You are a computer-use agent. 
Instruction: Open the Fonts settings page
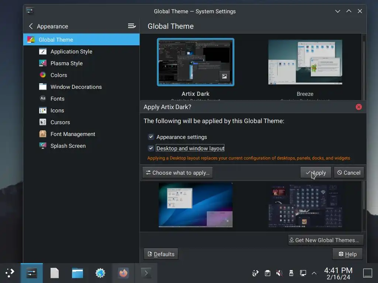(x=82, y=98)
